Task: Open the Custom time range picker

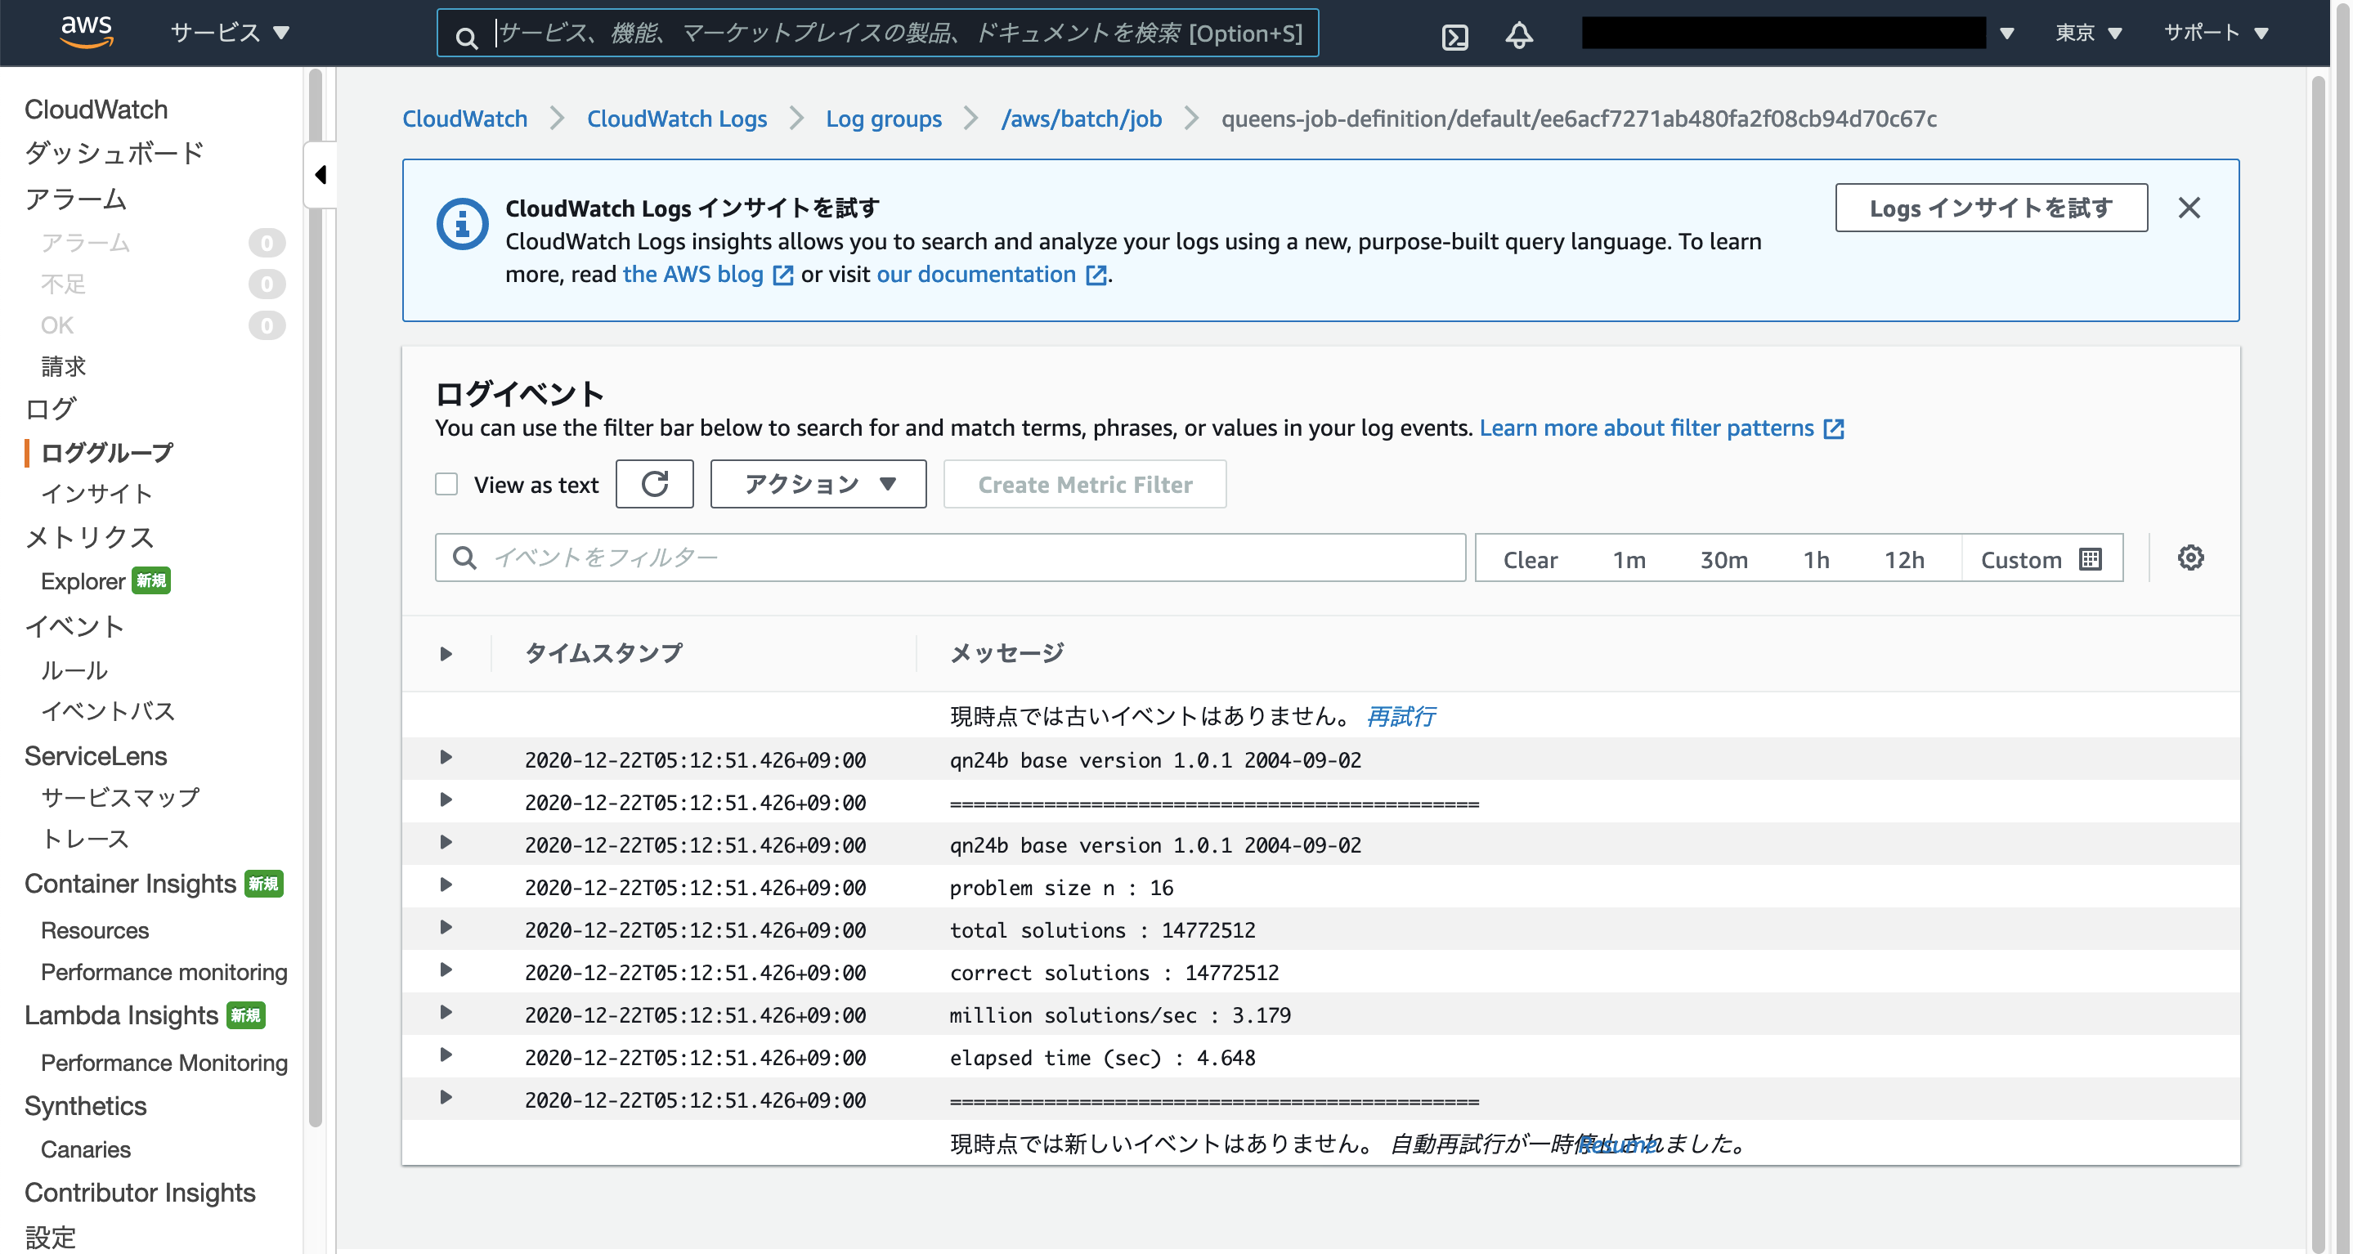Action: (2042, 559)
